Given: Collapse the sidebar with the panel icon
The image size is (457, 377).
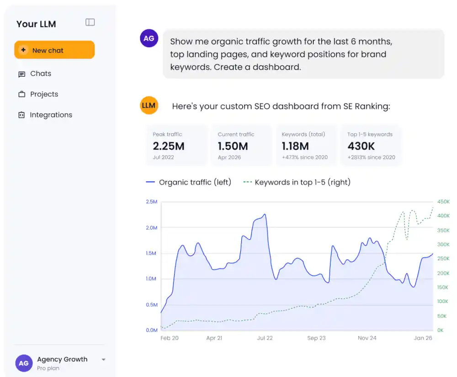Looking at the screenshot, I should pyautogui.click(x=90, y=22).
